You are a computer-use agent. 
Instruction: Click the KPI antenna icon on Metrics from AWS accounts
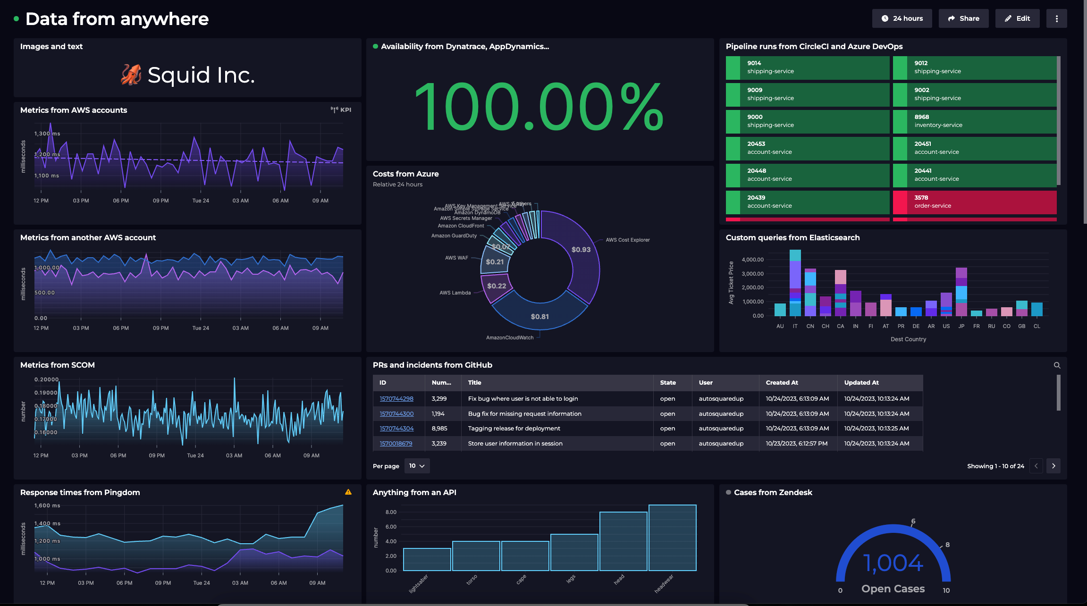[x=335, y=109]
